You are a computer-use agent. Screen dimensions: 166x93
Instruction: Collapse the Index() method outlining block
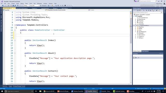tap(15, 40)
